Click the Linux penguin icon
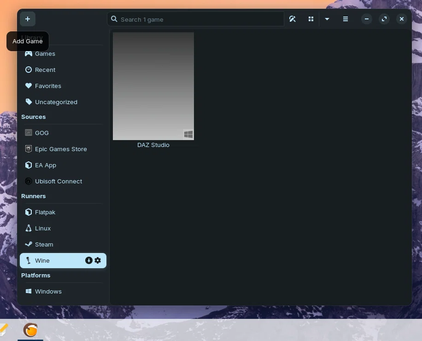The height and width of the screenshot is (341, 422). point(29,228)
